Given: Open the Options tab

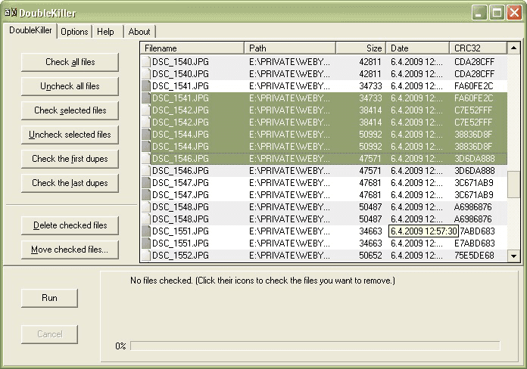Looking at the screenshot, I should coord(74,32).
